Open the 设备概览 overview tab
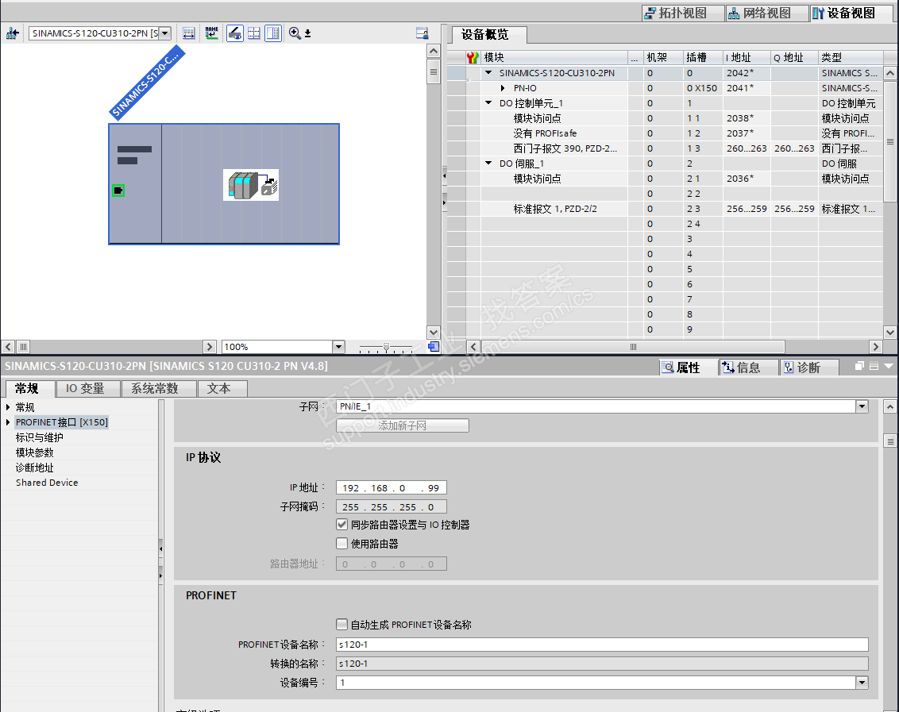Screen dimensions: 899x712 484,34
